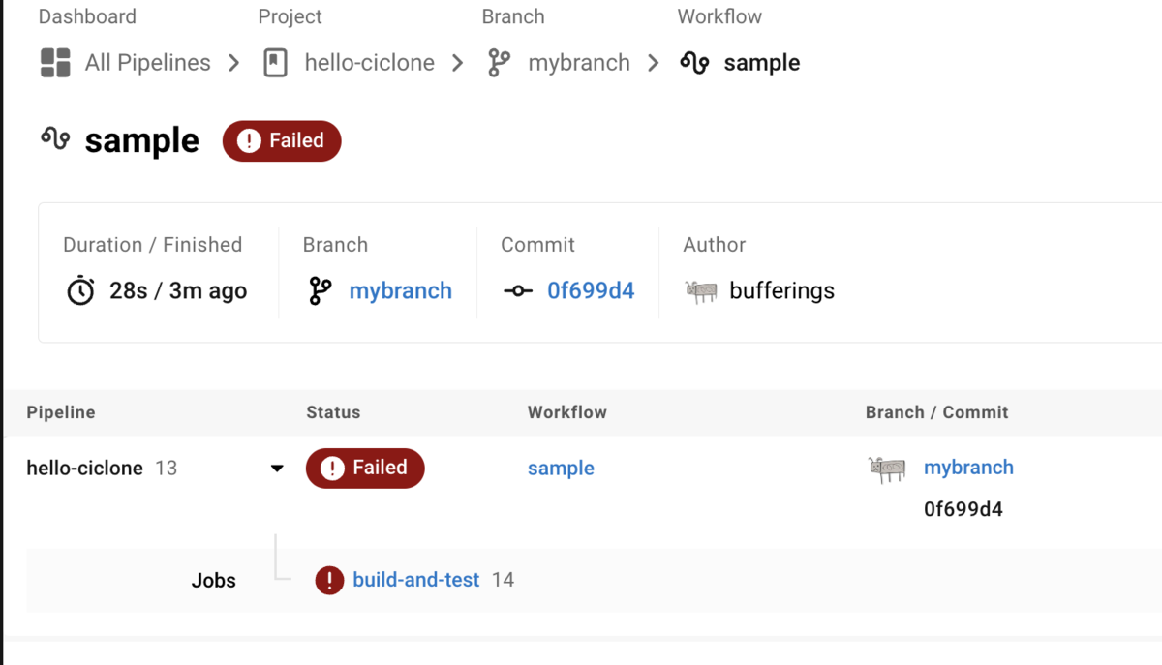The width and height of the screenshot is (1162, 665).
Task: Click the Failed status badge in pipeline row
Action: [x=365, y=469]
